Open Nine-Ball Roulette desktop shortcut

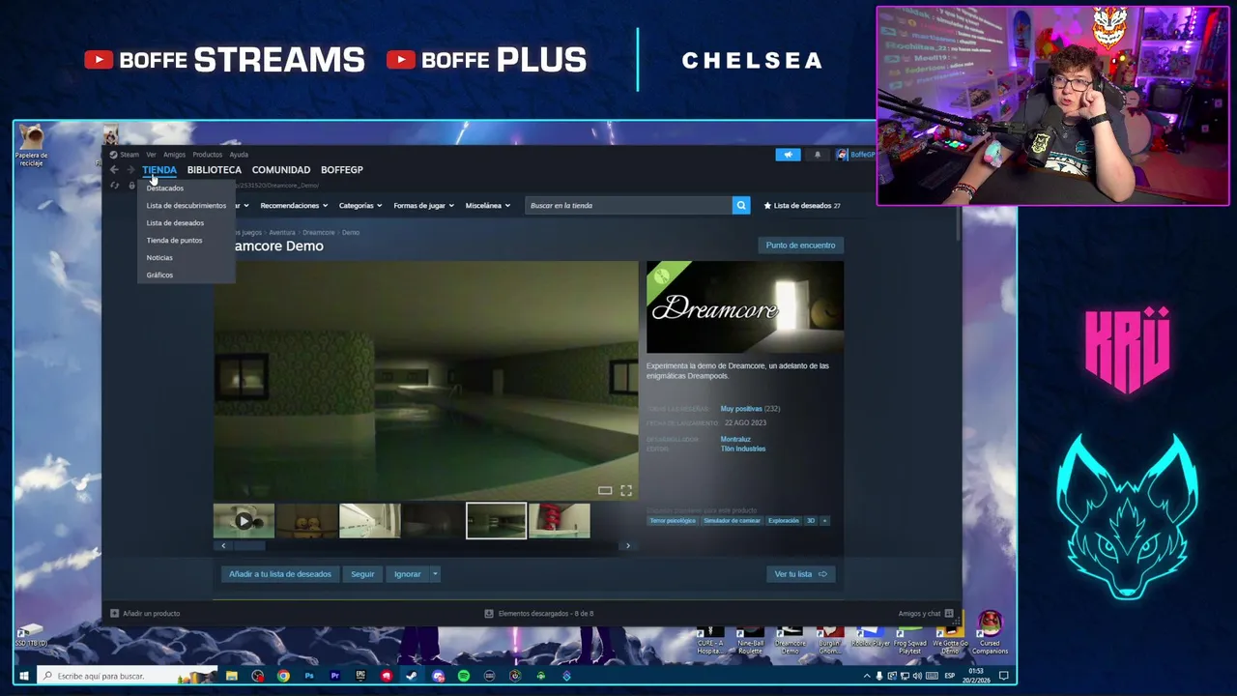750,640
